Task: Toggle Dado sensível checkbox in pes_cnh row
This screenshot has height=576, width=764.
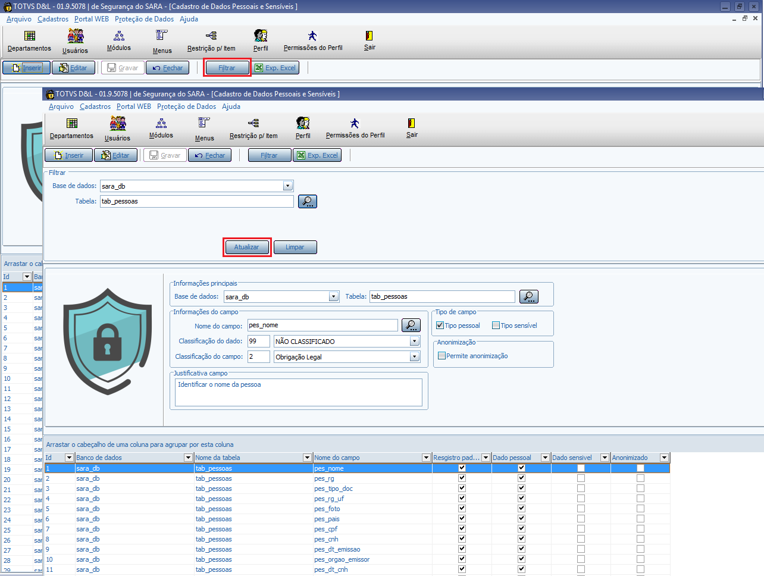Action: [x=581, y=539]
